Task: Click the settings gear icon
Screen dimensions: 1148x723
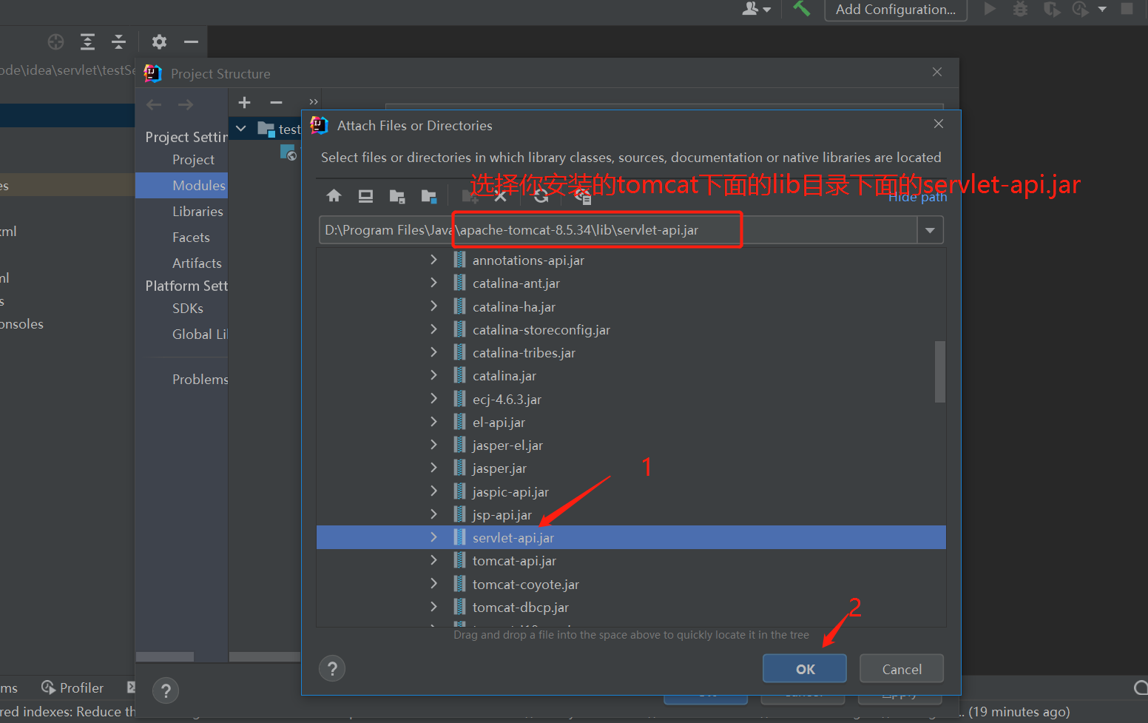Action: click(159, 41)
